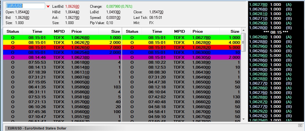Click the ask-side Price column header
The image size is (305, 131).
point(198,31)
